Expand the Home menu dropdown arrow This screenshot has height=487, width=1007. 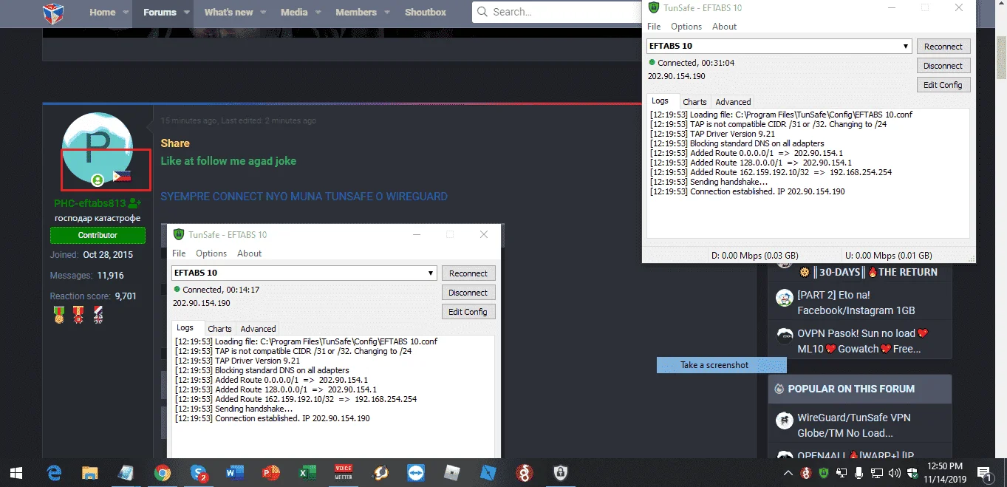(125, 13)
